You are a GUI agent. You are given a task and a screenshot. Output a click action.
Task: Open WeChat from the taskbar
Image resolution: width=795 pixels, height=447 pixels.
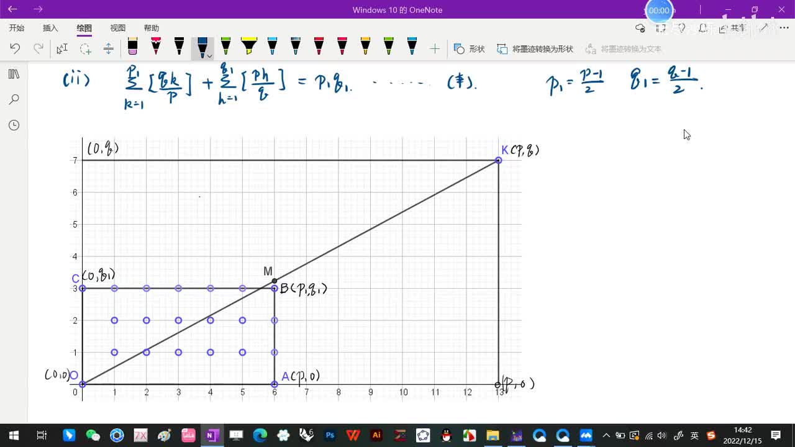[x=93, y=435]
